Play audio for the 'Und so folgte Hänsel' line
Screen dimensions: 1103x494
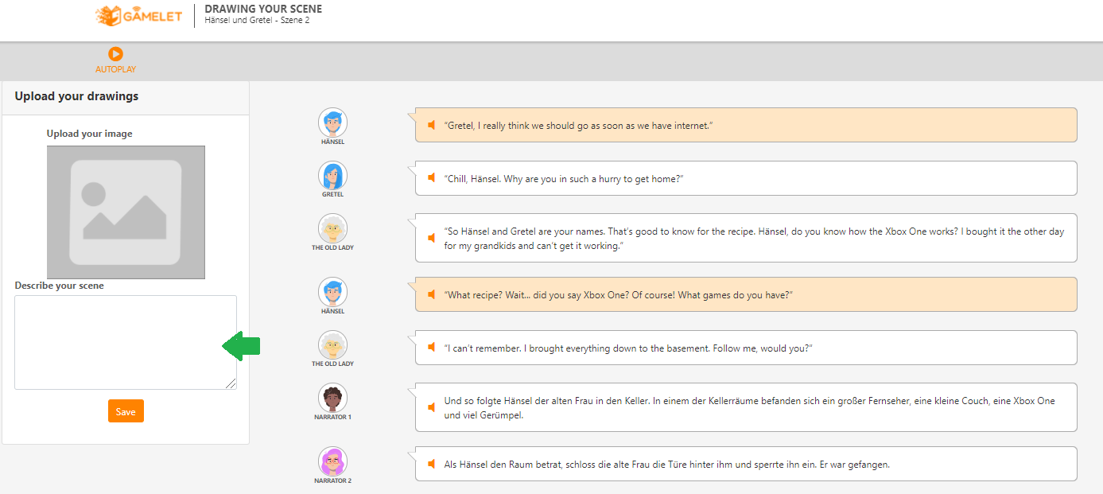tap(432, 407)
